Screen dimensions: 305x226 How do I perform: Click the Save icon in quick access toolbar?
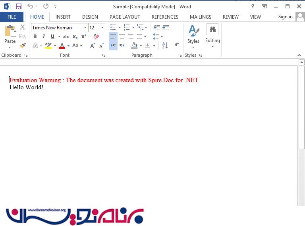click(x=19, y=6)
